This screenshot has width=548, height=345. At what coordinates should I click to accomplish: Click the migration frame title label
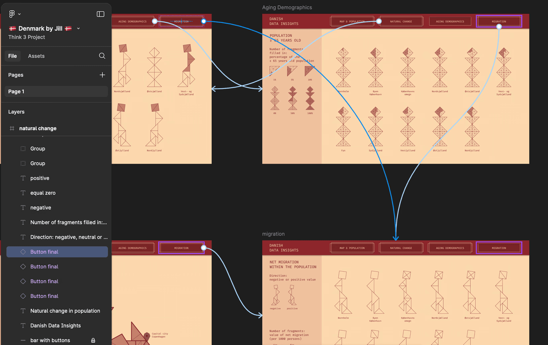(x=273, y=234)
